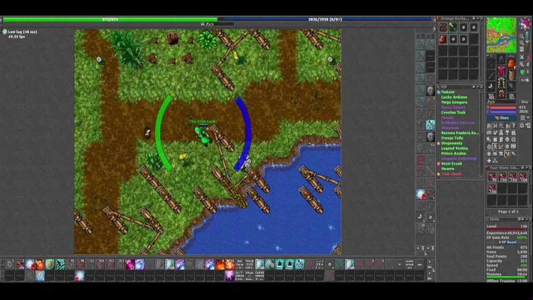Image resolution: width=533 pixels, height=300 pixels.
Task: Select the boots equipment slot
Action: point(501,94)
